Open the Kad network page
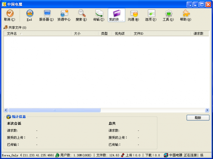The width and height of the screenshot is (213, 159). point(29,15)
